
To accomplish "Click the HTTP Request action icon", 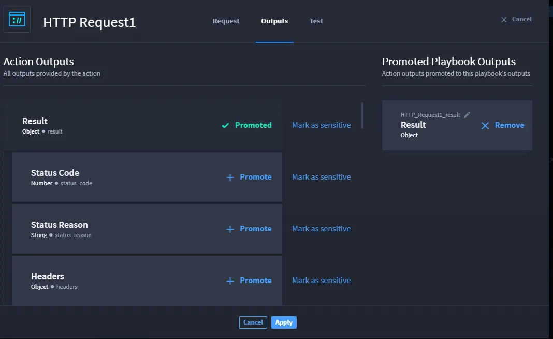I will pos(17,19).
